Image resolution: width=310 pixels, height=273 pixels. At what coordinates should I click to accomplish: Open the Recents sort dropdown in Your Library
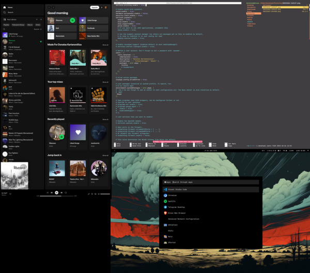(38, 29)
